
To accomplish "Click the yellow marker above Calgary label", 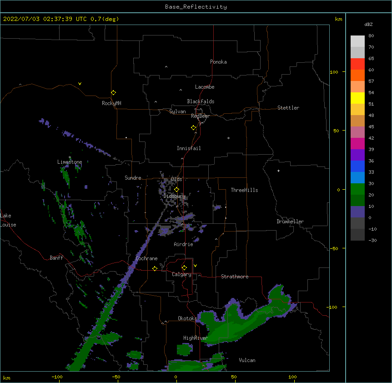I will 184,268.
